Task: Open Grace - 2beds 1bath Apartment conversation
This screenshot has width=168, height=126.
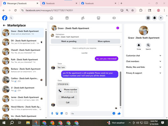Action: click(x=23, y=33)
